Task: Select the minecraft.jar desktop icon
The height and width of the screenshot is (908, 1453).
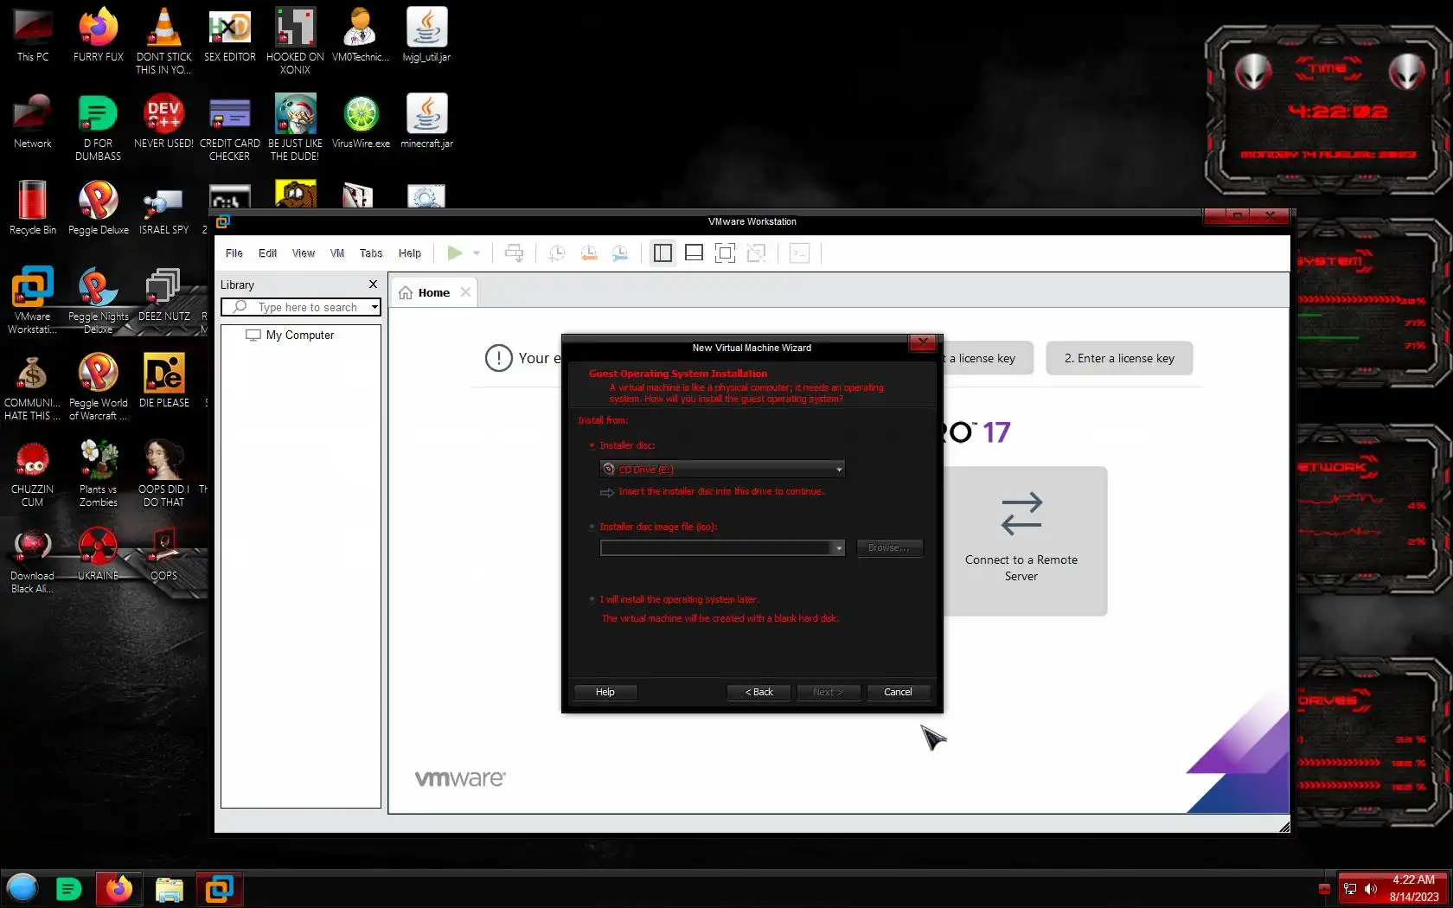Action: (x=426, y=122)
